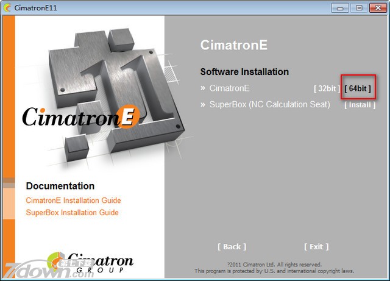Choose the 32bit CimatronE installation
Viewport: 390px width, 281px height.
[x=327, y=88]
